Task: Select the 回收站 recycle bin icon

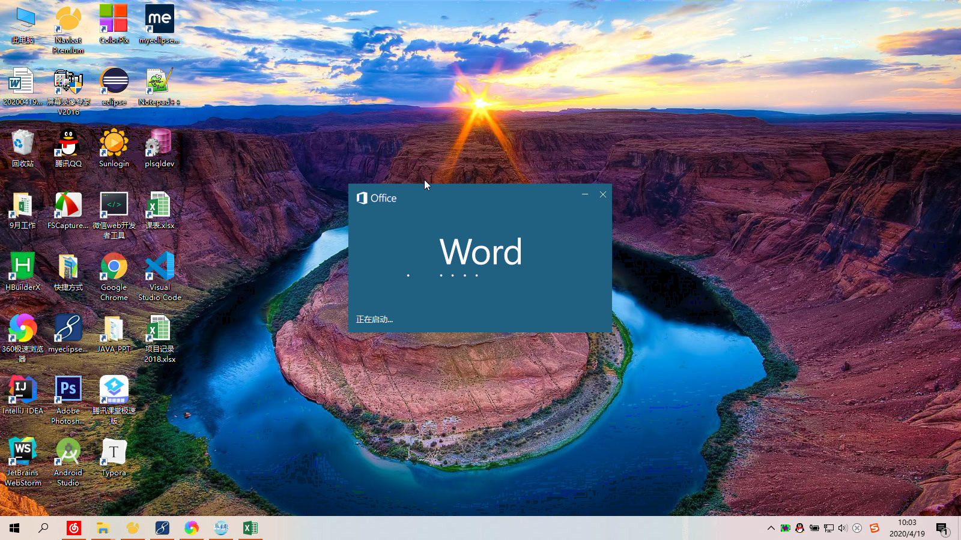Action: [x=23, y=149]
